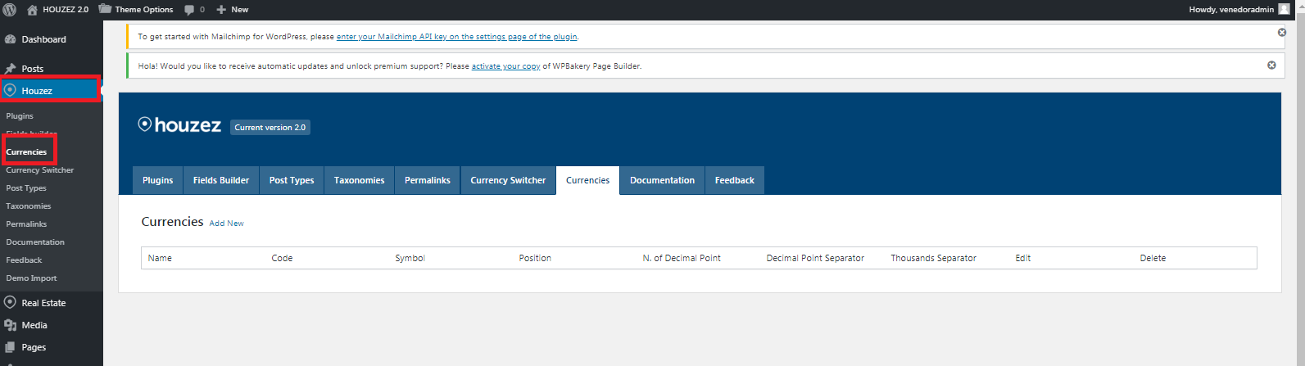This screenshot has width=1305, height=366.
Task: Open Real Estate in sidebar
Action: tap(43, 303)
